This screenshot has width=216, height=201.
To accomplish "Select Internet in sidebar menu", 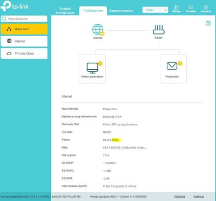I will (x=24, y=41).
